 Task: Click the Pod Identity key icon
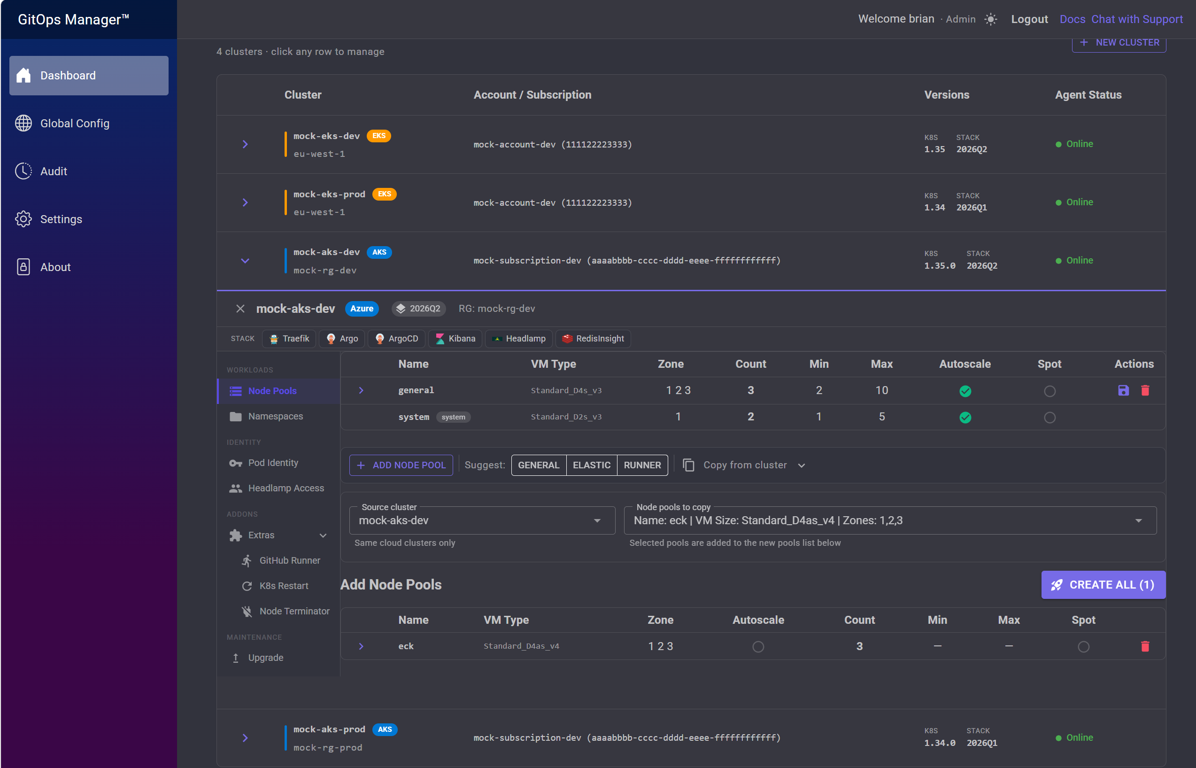point(235,463)
